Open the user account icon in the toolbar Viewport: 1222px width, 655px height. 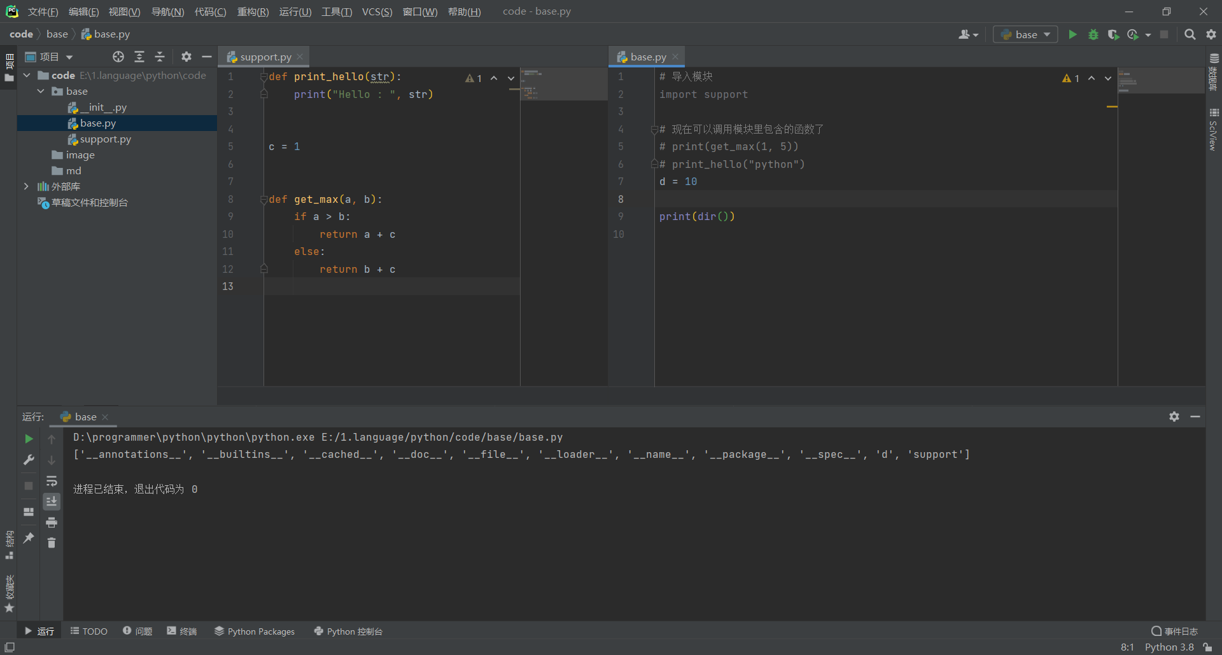click(x=964, y=34)
